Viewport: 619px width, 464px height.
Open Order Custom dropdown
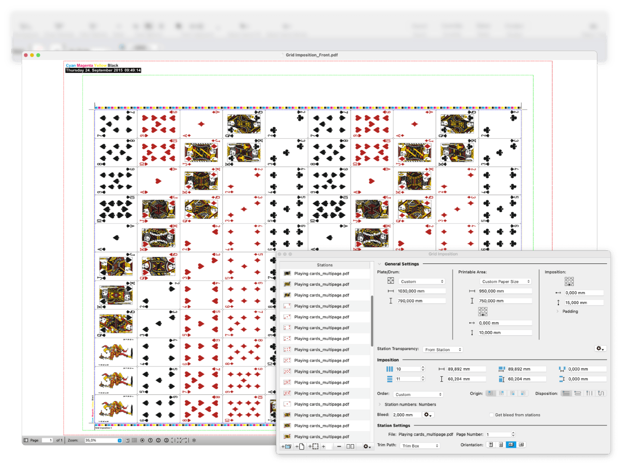(418, 394)
